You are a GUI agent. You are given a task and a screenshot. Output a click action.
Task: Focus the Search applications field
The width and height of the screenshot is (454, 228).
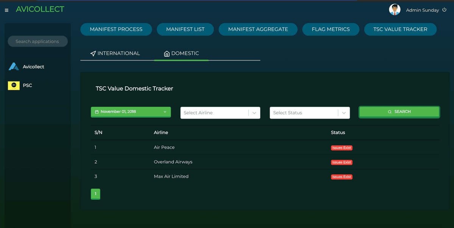point(37,41)
